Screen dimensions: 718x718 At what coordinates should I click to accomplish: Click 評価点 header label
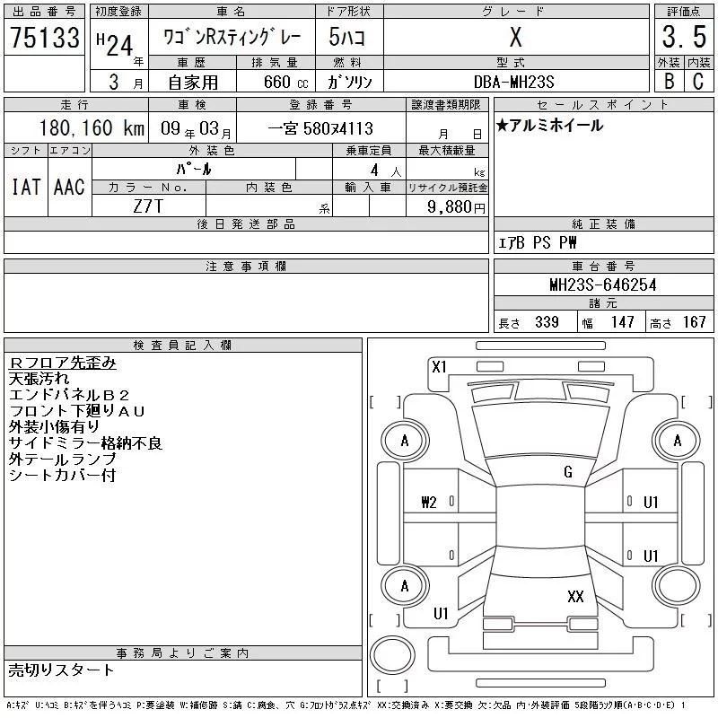pos(684,12)
